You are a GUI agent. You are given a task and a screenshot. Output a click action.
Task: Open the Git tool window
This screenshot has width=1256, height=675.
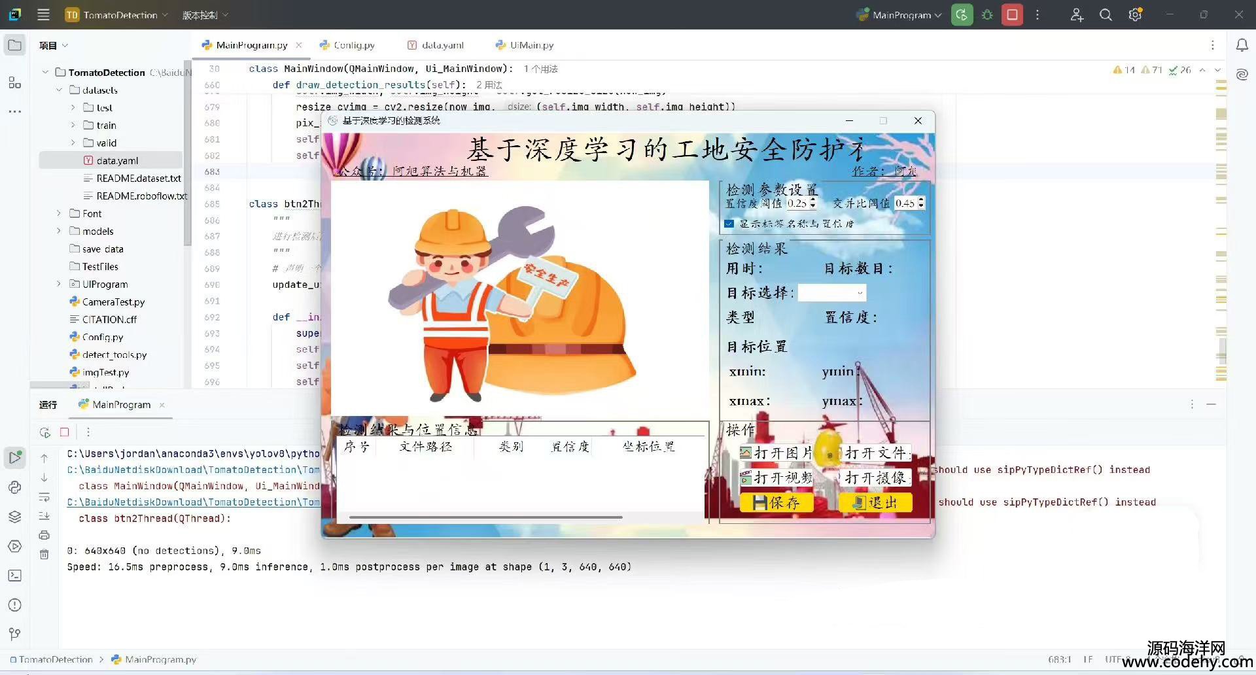tap(14, 634)
